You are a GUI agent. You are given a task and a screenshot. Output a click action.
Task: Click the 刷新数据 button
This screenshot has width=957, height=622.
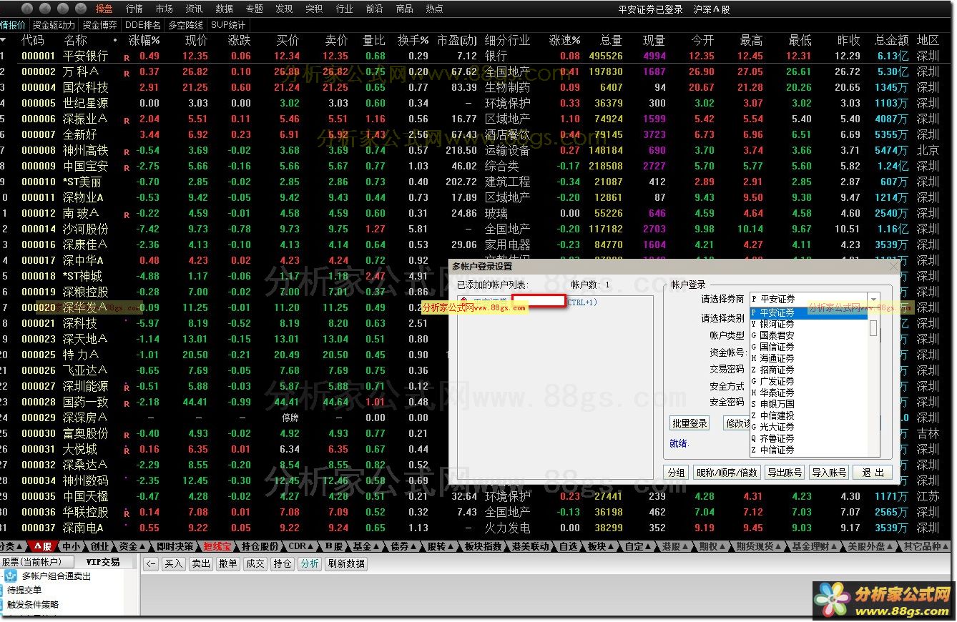point(346,563)
